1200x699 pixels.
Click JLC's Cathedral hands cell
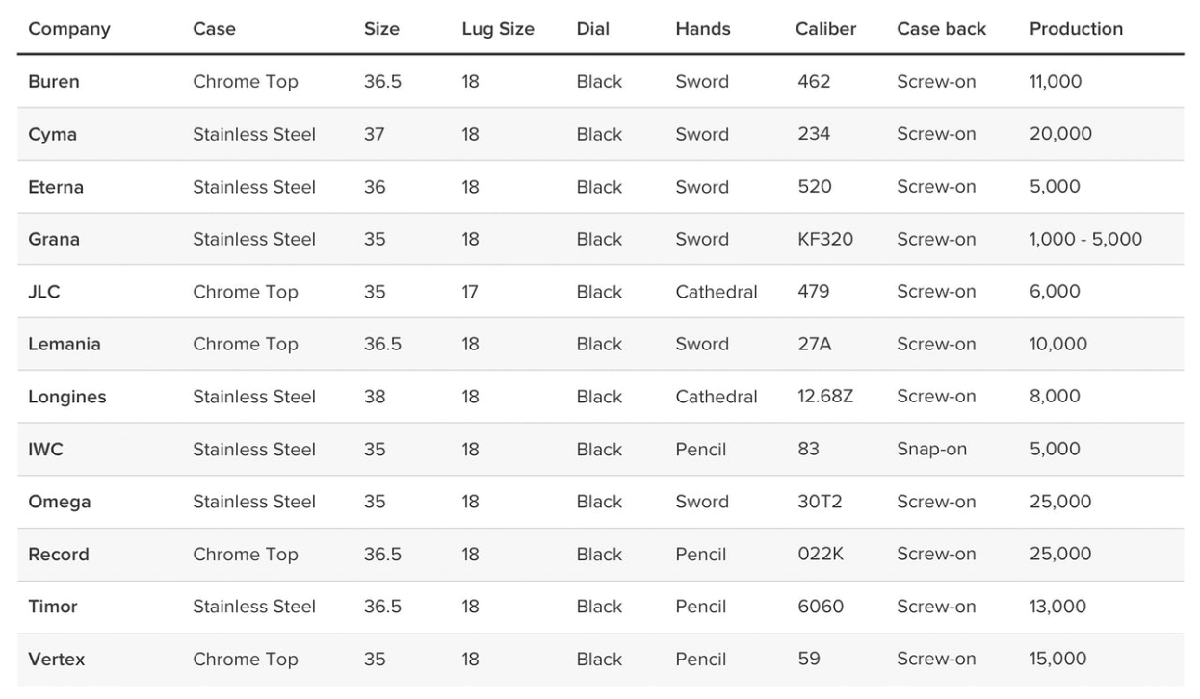tap(717, 292)
